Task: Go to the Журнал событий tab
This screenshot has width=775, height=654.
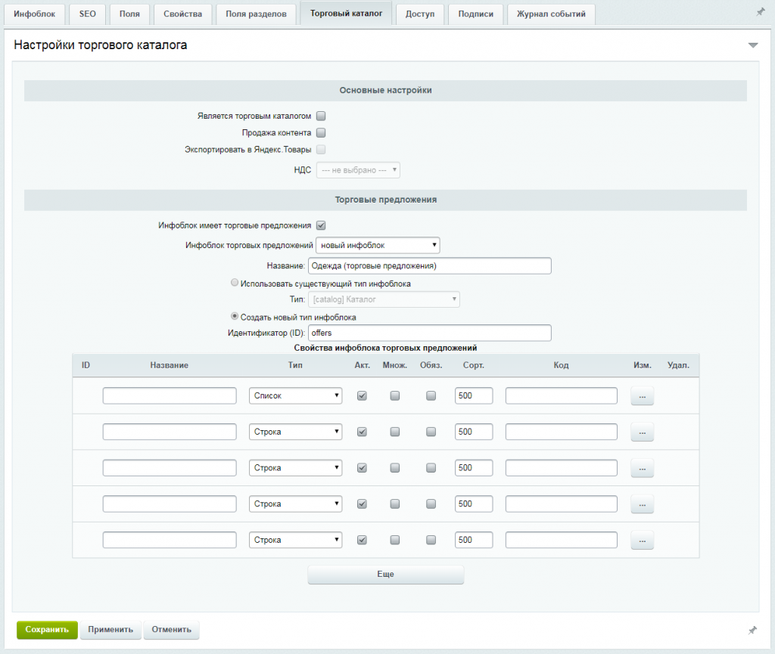Action: pos(551,14)
